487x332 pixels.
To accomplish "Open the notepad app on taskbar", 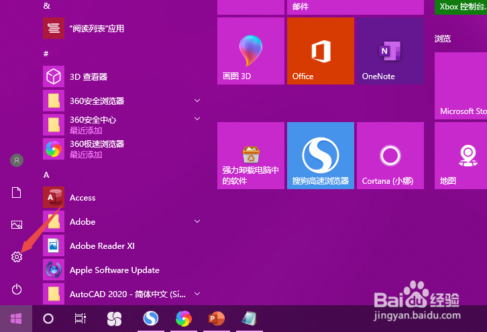I will [x=249, y=319].
